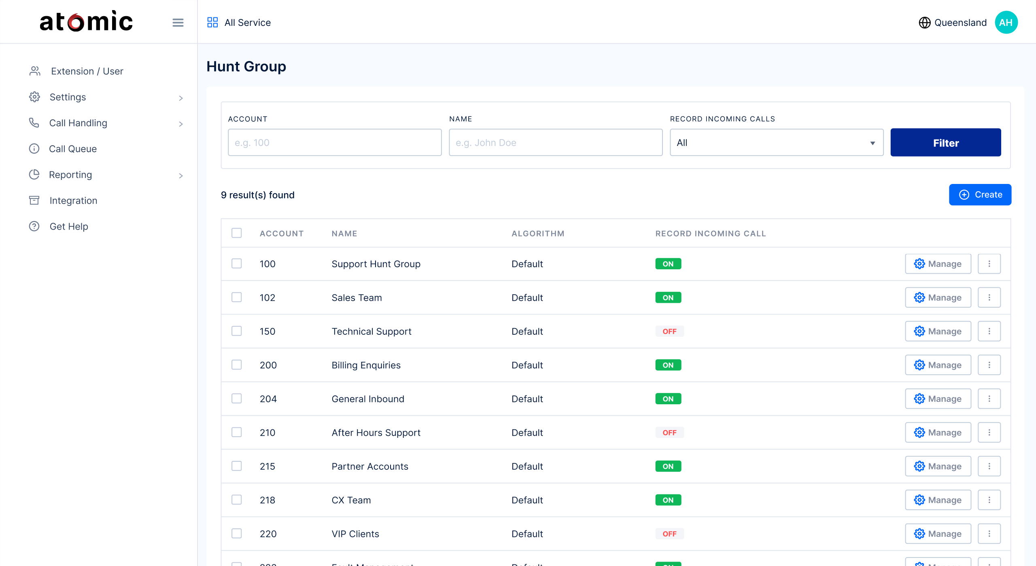Click the OFF badge for Technical Support
The width and height of the screenshot is (1036, 566).
(x=669, y=332)
